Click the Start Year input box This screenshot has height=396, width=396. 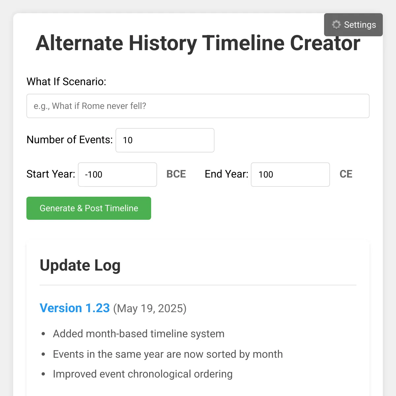117,175
